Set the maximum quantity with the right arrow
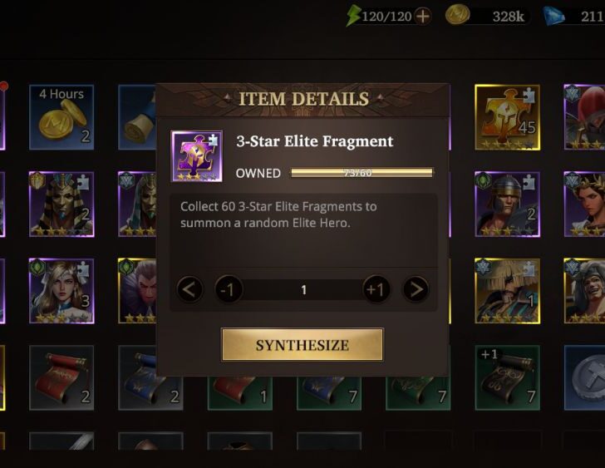 [x=416, y=289]
